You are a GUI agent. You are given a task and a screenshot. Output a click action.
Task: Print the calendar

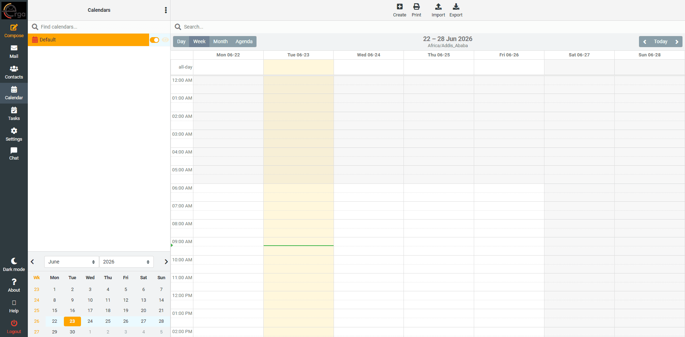(416, 10)
